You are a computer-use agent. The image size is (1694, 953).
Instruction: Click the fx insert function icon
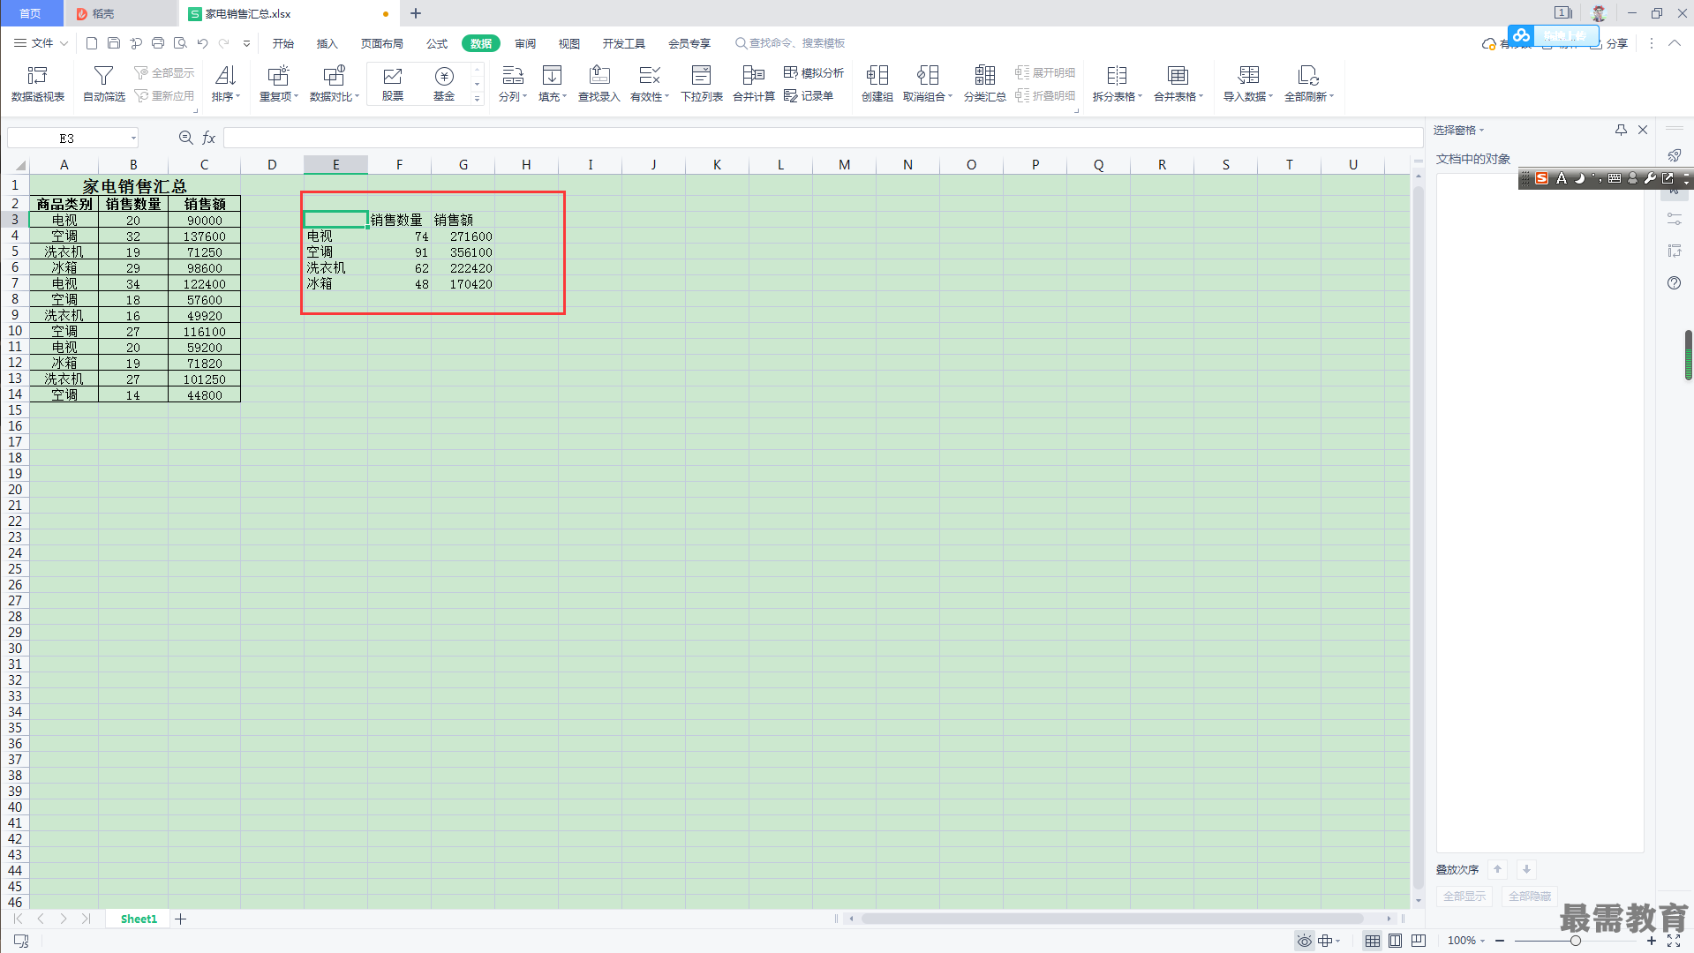209,138
